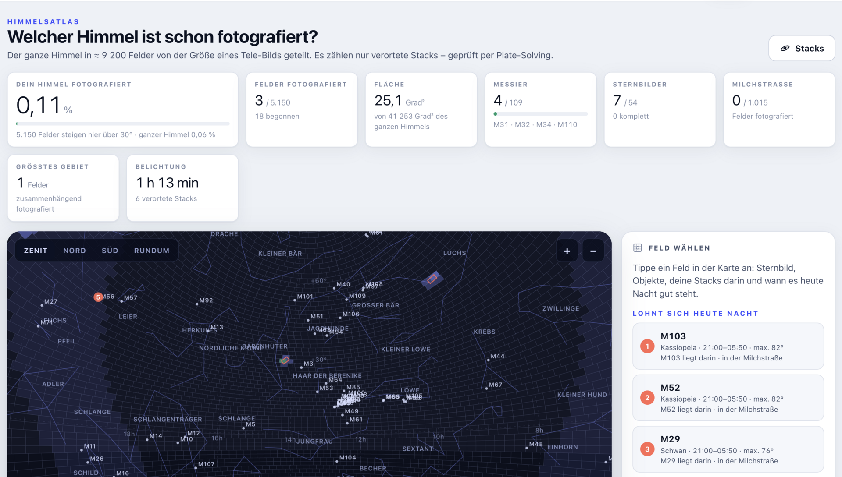Click the Sextant constellation label

point(417,449)
